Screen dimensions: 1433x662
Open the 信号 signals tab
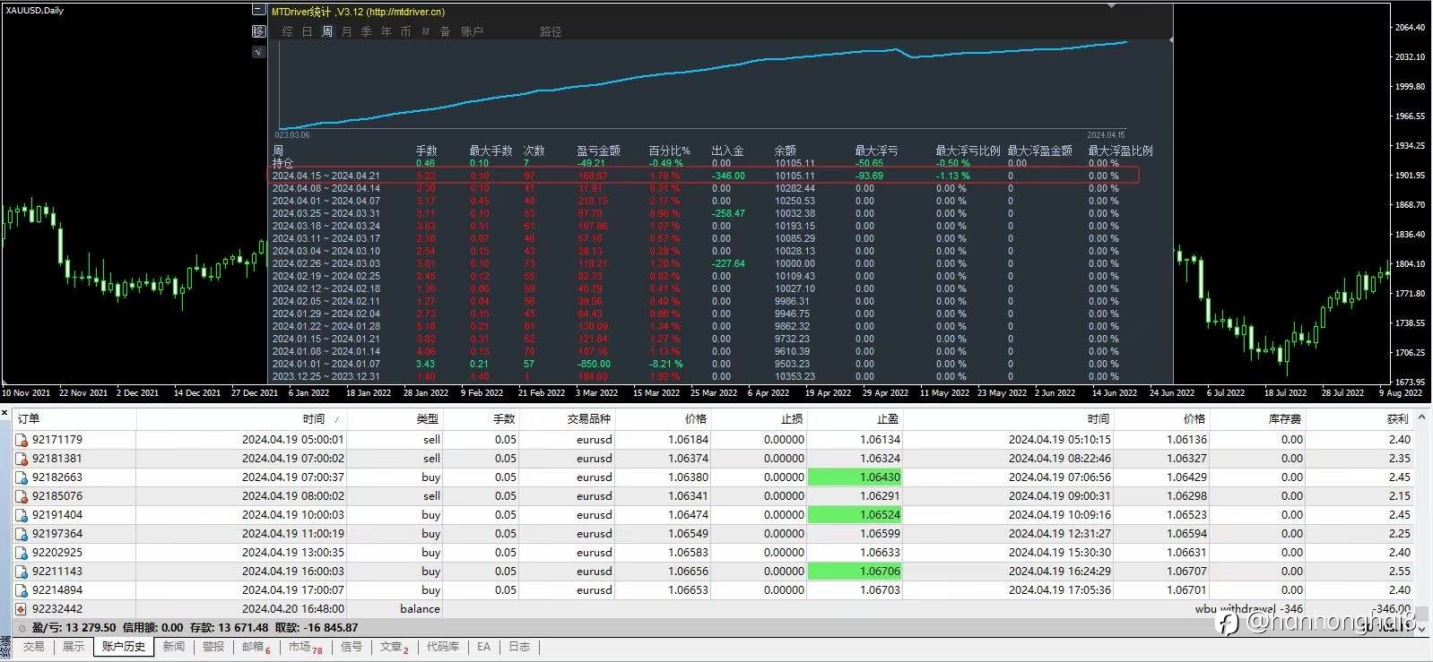(x=352, y=647)
